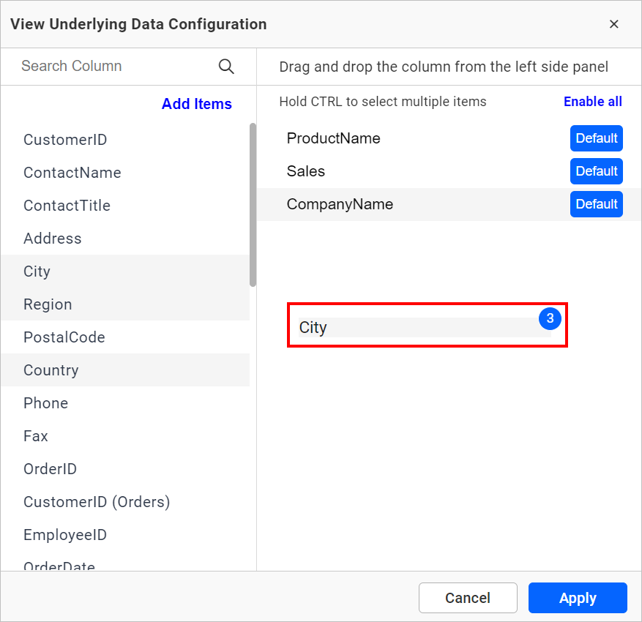
Task: Select the CompanyName item in the right panel
Action: coord(340,204)
